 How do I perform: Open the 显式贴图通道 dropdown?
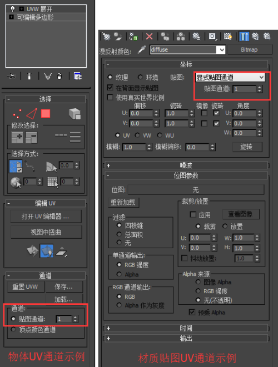click(x=230, y=77)
